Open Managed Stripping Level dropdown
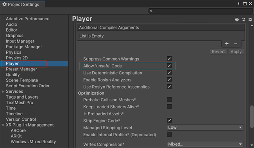This screenshot has height=148, width=254. [x=205, y=128]
